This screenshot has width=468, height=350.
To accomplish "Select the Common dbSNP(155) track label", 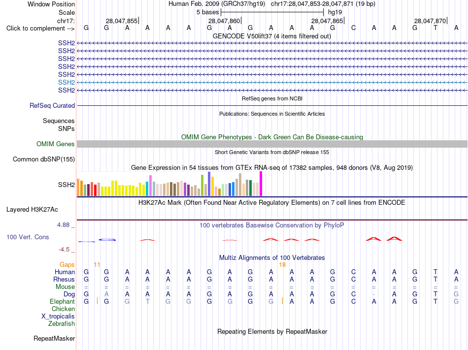I will point(44,159).
